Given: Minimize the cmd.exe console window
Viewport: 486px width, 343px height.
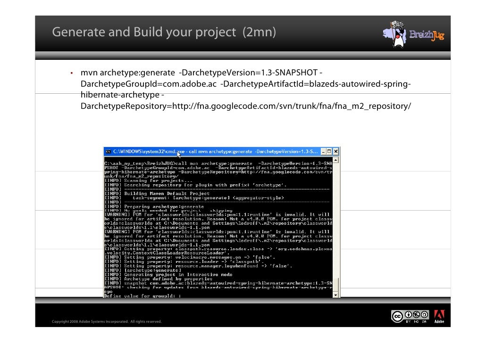Looking at the screenshot, I should (x=324, y=152).
